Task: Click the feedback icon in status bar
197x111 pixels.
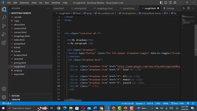Action: tap(188, 103)
